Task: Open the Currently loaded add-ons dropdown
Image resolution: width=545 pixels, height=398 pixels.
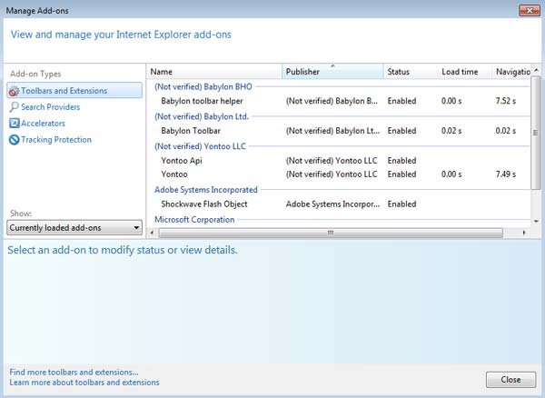Action: [74, 228]
